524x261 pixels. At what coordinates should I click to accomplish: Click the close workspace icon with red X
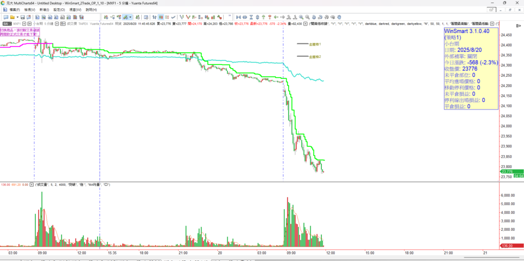pos(29,17)
